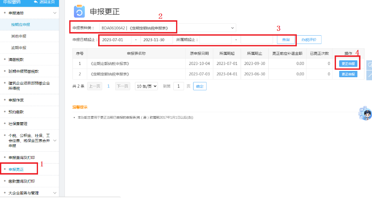Click the 2023-10-04 original filing date cell
Screen dimensions: 372x198
pos(199,64)
